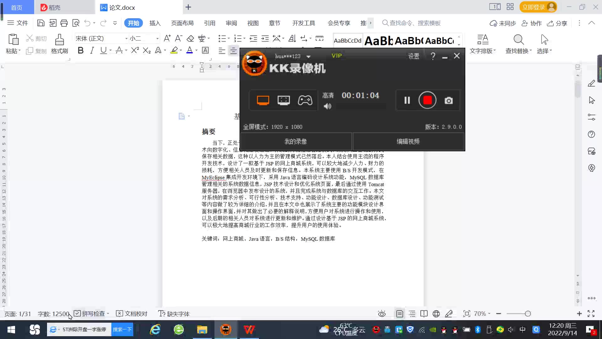
Task: Open WPS Office from the taskbar
Action: coord(249,330)
